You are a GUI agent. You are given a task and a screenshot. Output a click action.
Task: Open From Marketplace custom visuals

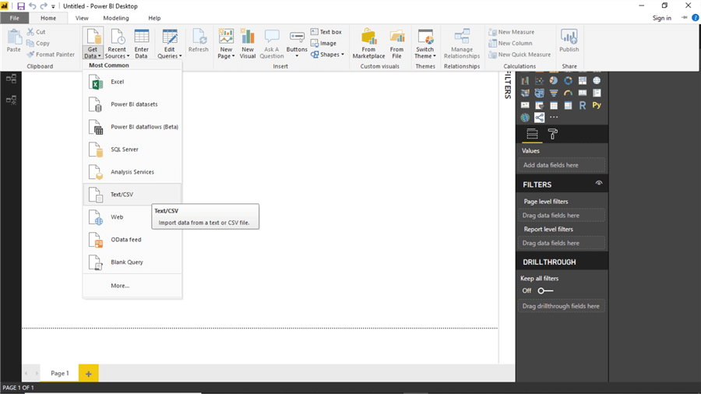coord(369,44)
